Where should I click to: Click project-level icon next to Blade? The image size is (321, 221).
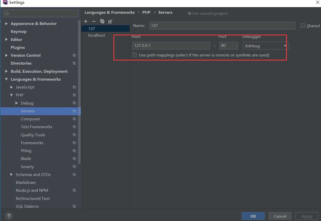pyautogui.click(x=74, y=159)
